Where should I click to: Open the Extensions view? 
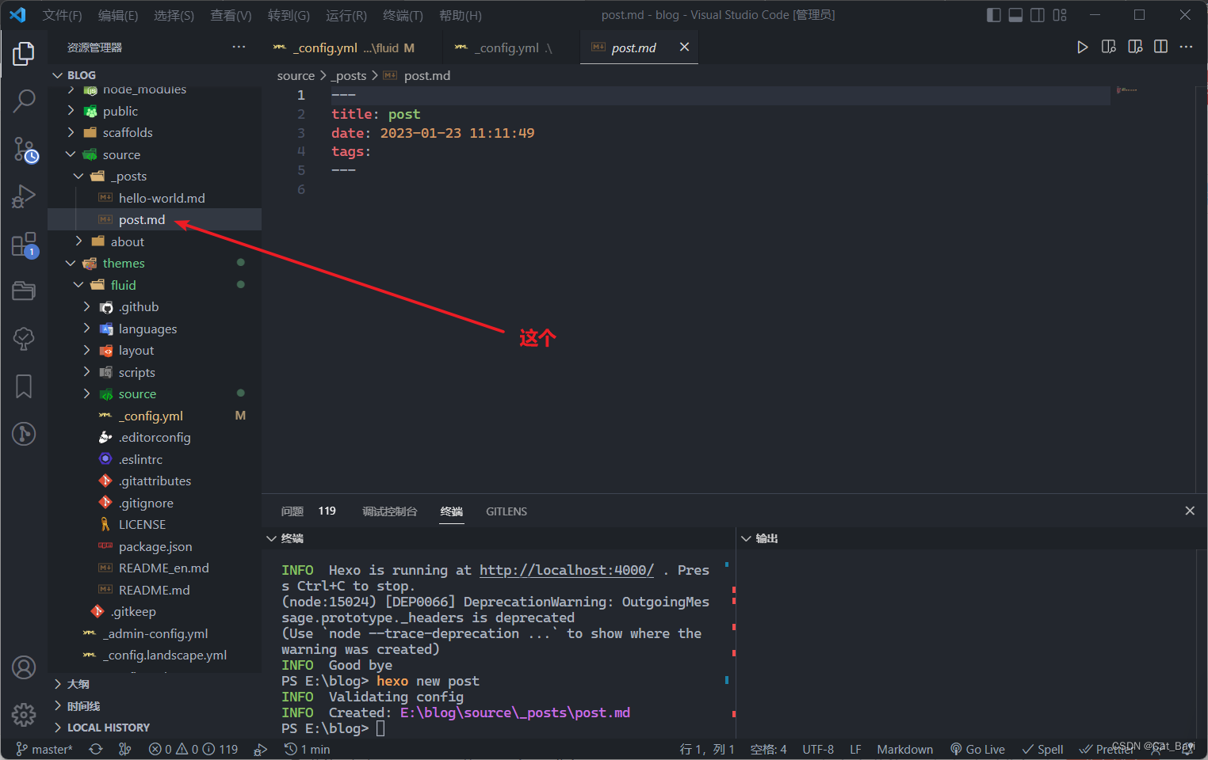coord(24,245)
